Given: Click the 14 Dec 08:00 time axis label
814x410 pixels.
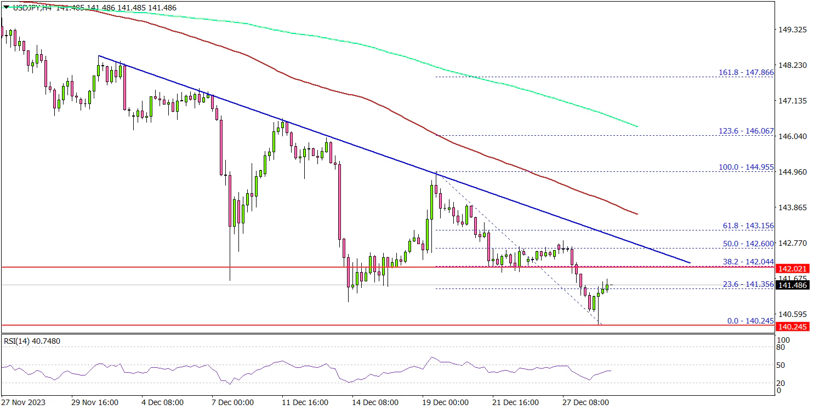Looking at the screenshot, I should (375, 402).
